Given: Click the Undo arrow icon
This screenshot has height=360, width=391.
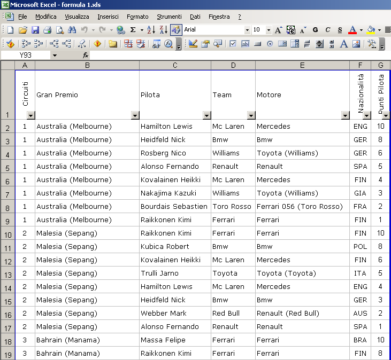Looking at the screenshot, I should click(x=85, y=30).
